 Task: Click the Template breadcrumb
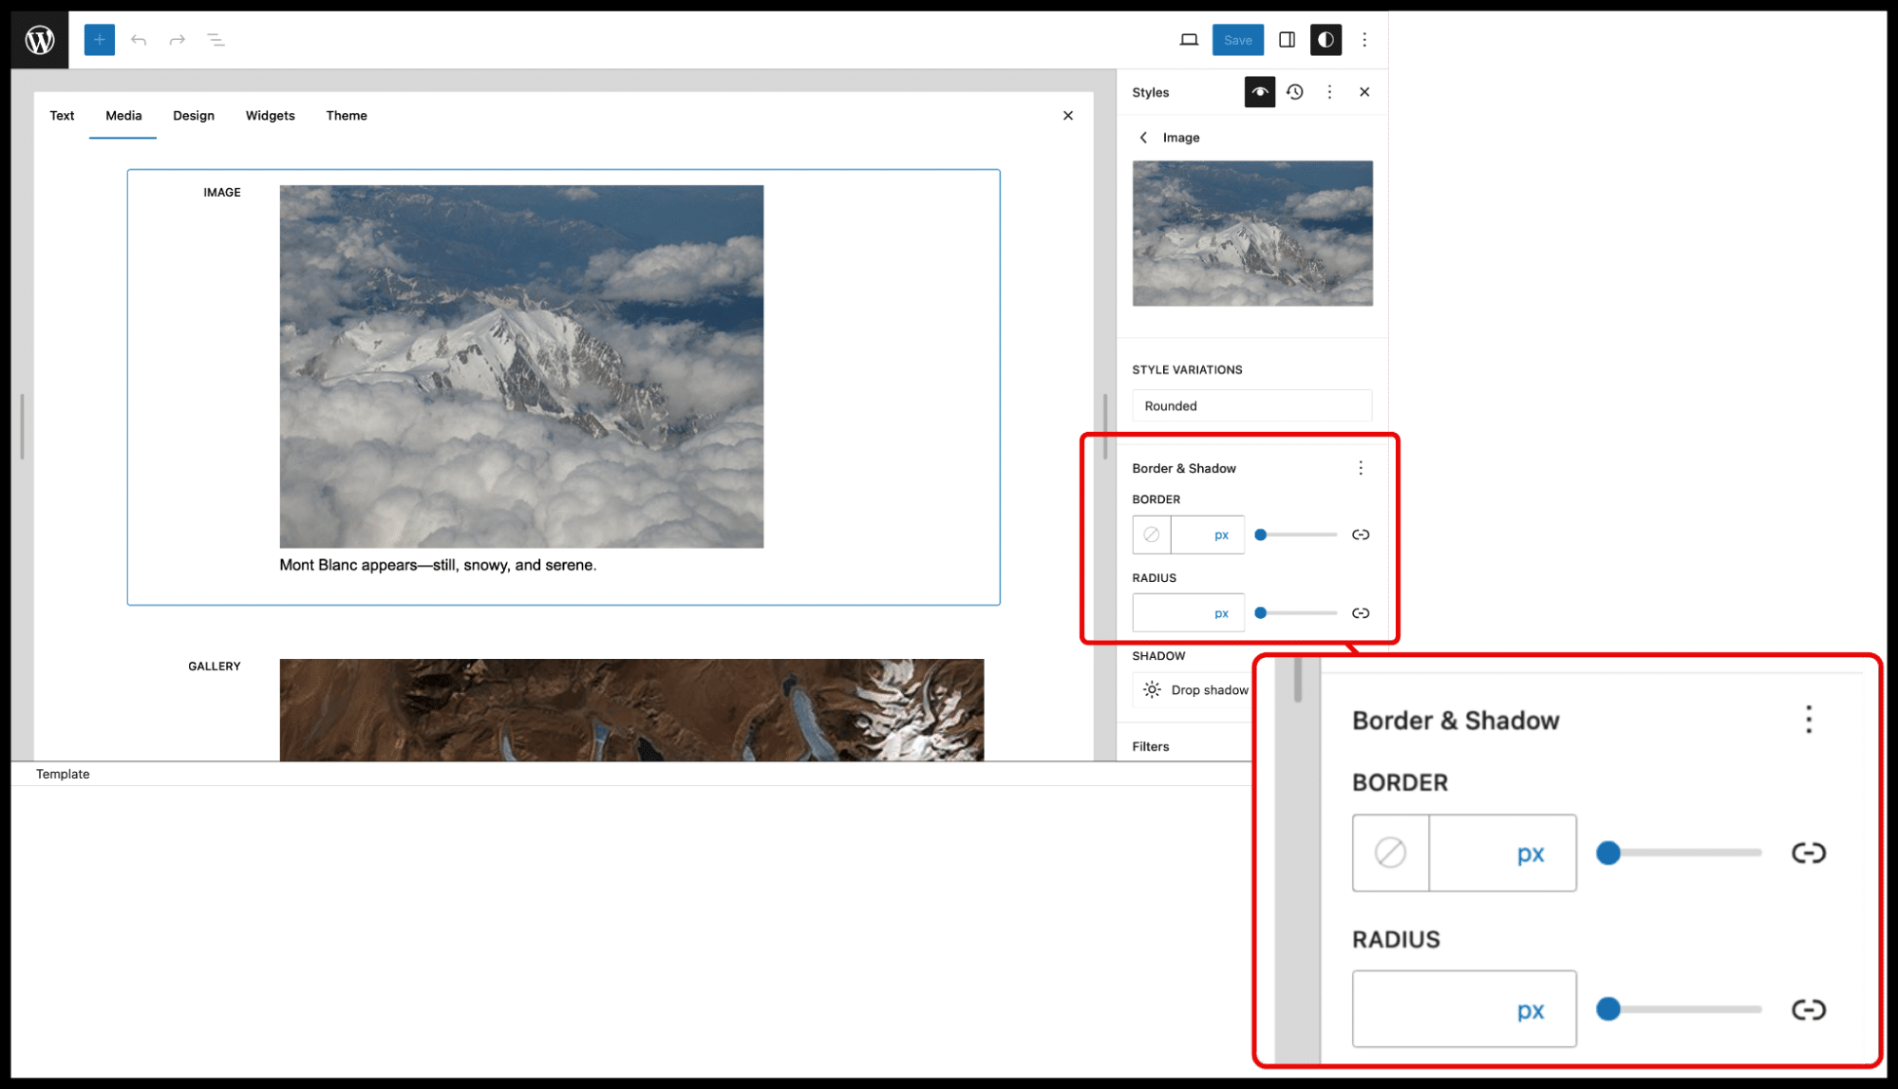pos(63,774)
